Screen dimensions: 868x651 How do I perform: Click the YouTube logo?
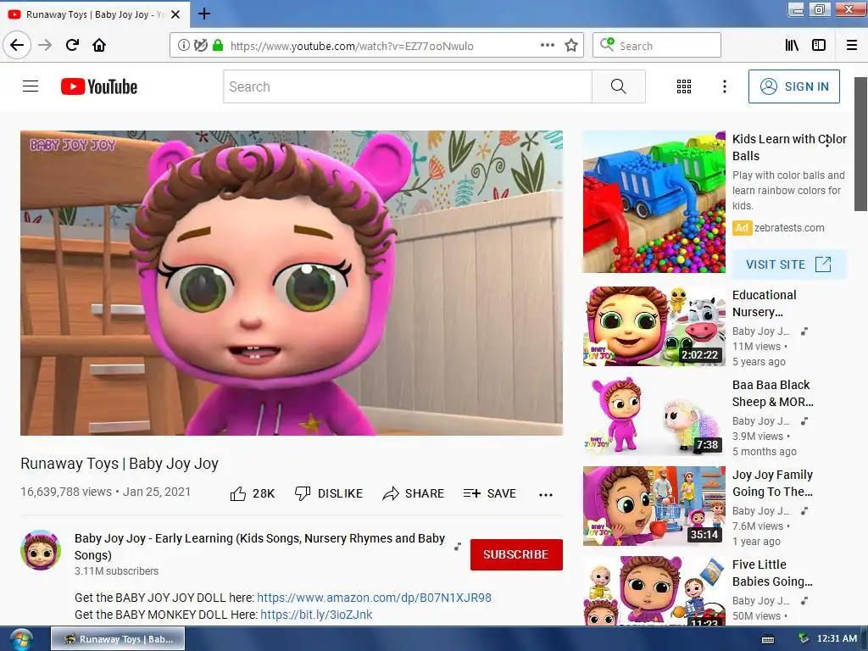coord(99,86)
